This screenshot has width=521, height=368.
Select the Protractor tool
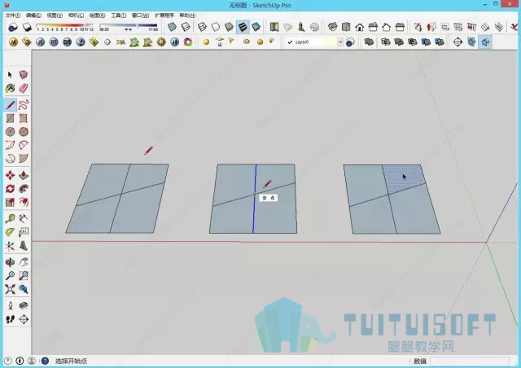pyautogui.click(x=10, y=232)
